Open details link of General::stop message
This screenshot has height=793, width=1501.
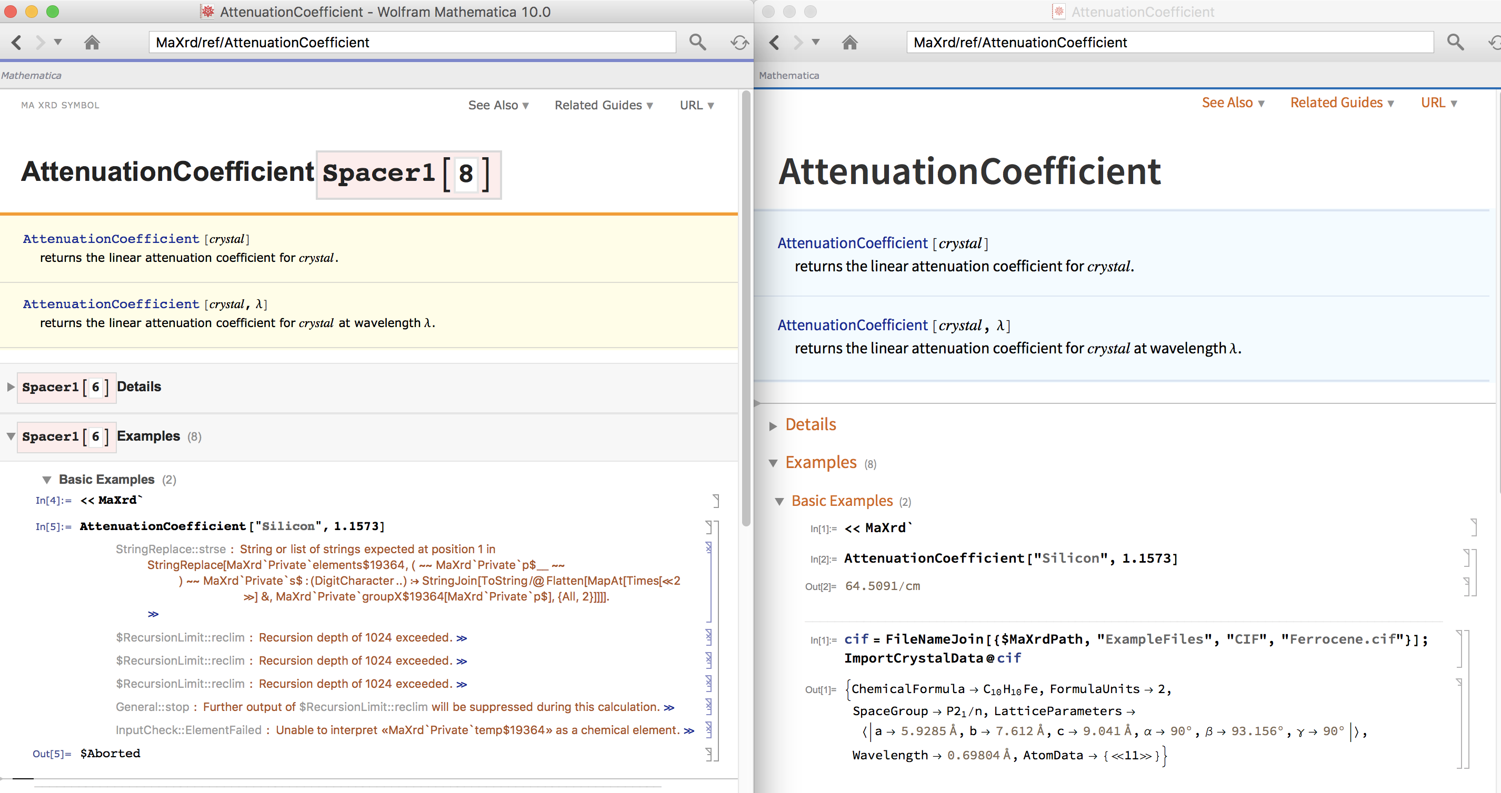pyautogui.click(x=669, y=707)
